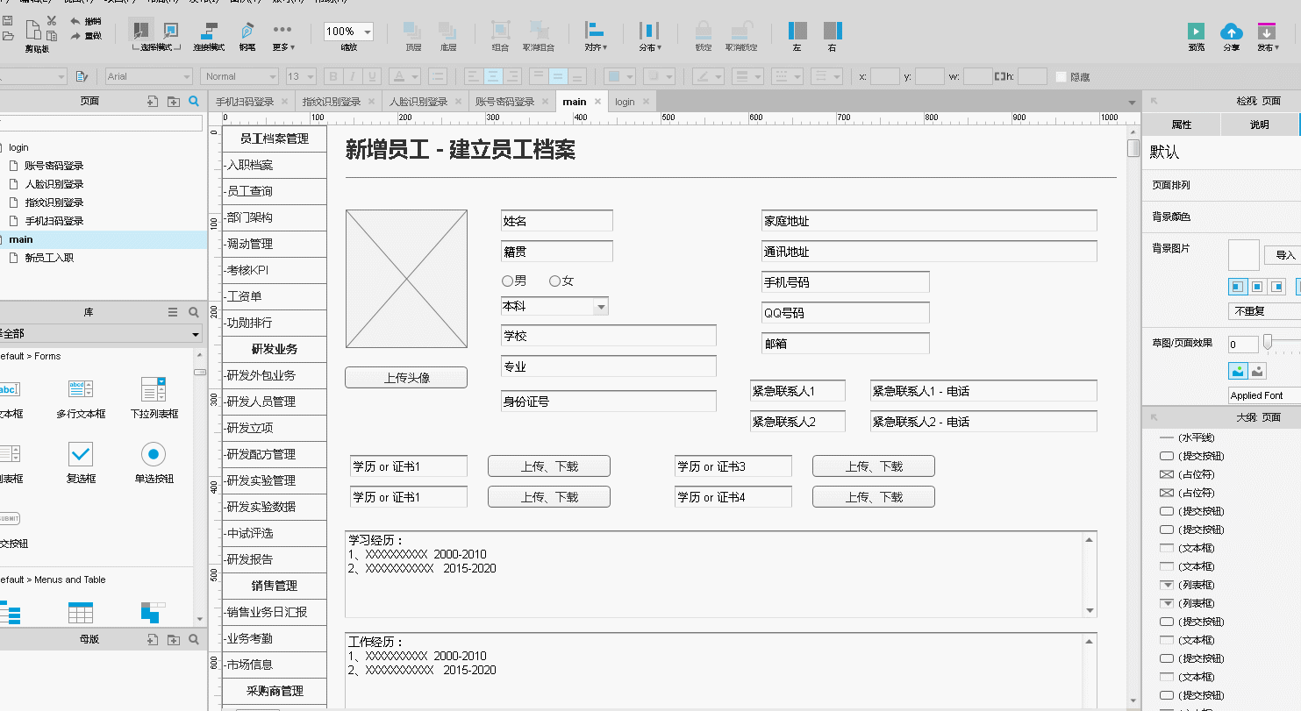Click the Preview (预览) play icon
The height and width of the screenshot is (711, 1301).
click(x=1196, y=32)
